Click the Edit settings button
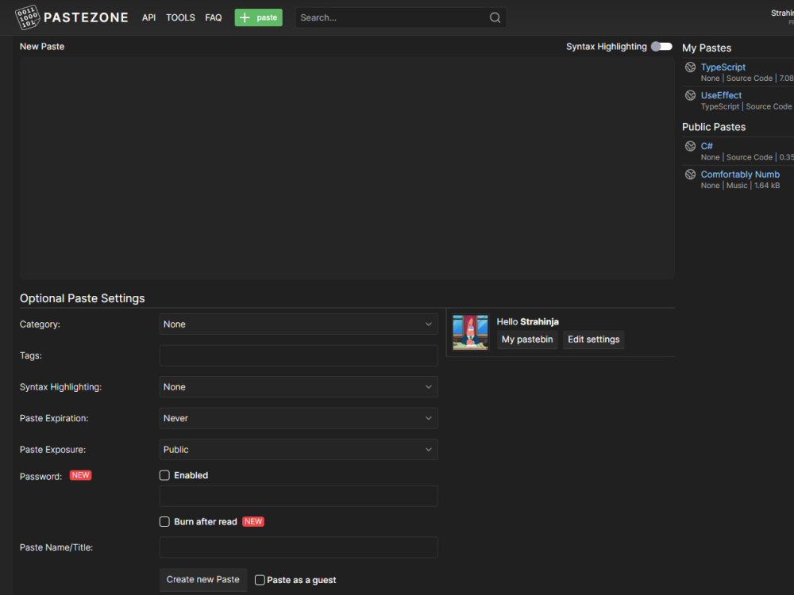 (593, 340)
